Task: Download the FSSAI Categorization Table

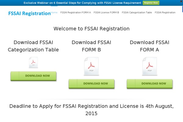Action: [x=33, y=76]
